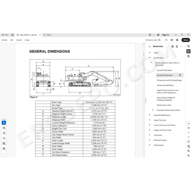Expand the Excavator Performance Stand... bookmark

click(x=153, y=110)
